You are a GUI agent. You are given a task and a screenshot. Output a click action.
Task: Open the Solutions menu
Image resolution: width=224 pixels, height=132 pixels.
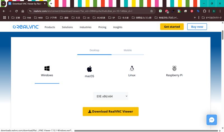pos(67,27)
